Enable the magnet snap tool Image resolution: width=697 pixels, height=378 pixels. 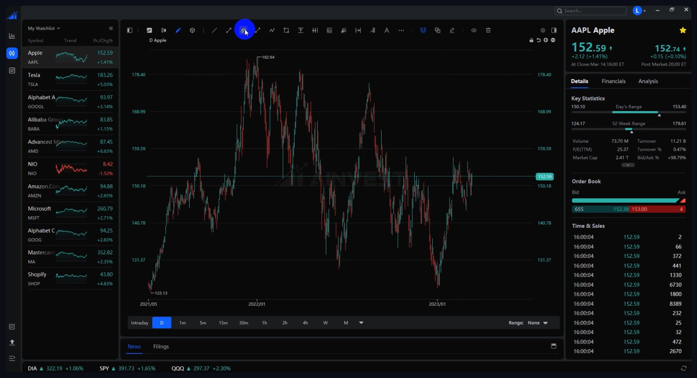[x=423, y=30]
